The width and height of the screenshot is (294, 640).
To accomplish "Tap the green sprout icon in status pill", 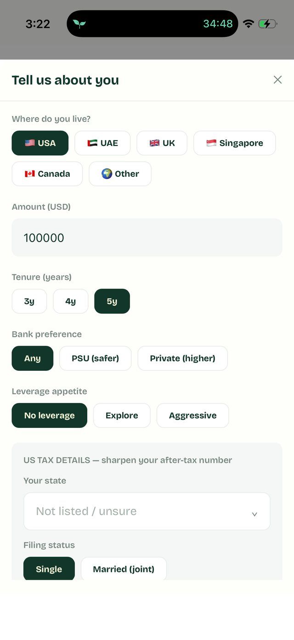I will [79, 23].
